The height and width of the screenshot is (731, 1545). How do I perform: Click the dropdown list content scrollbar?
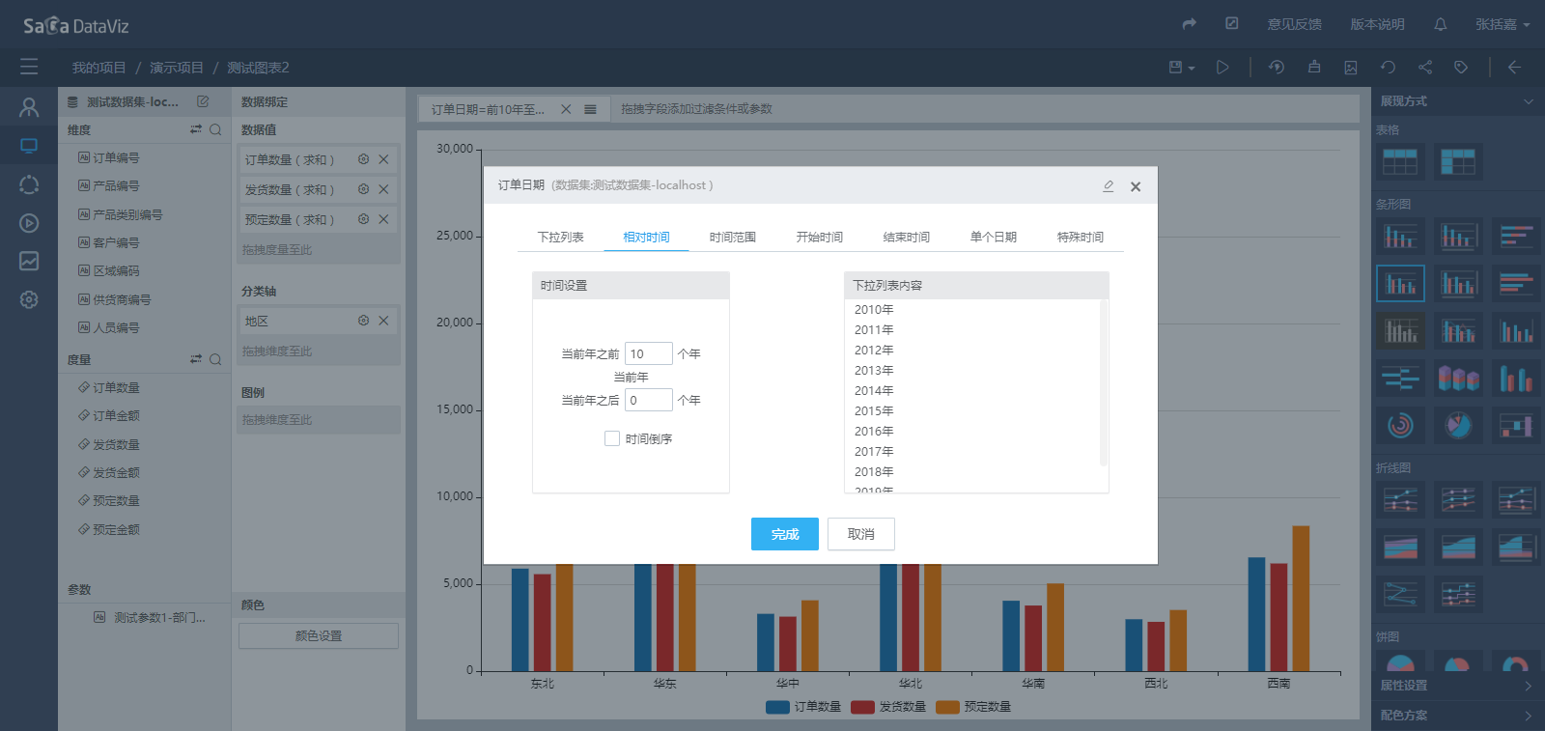pyautogui.click(x=1104, y=383)
